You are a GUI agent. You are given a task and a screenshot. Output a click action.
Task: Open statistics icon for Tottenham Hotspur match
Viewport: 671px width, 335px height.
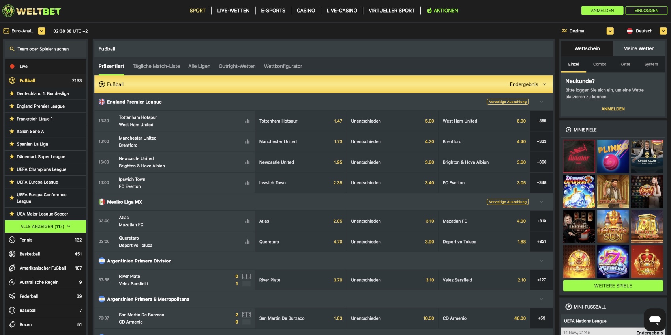[247, 121]
